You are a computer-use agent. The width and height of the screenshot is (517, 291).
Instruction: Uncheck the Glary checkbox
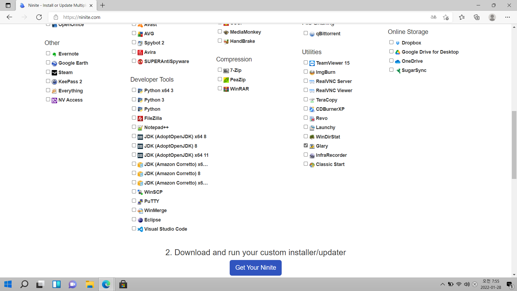(306, 145)
